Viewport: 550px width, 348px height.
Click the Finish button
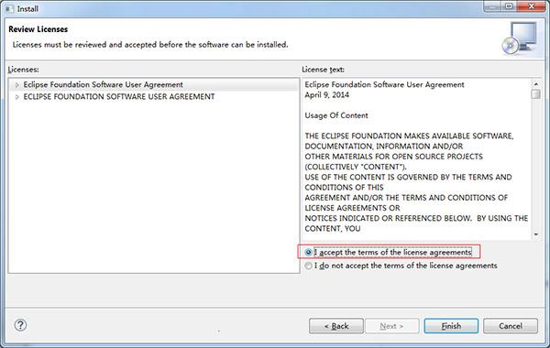coord(451,326)
